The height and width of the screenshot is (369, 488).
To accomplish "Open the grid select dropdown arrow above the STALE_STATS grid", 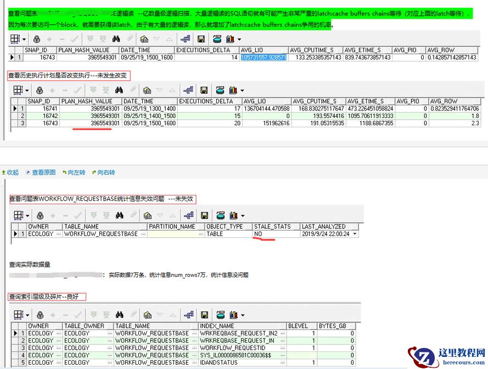I will coord(27,216).
